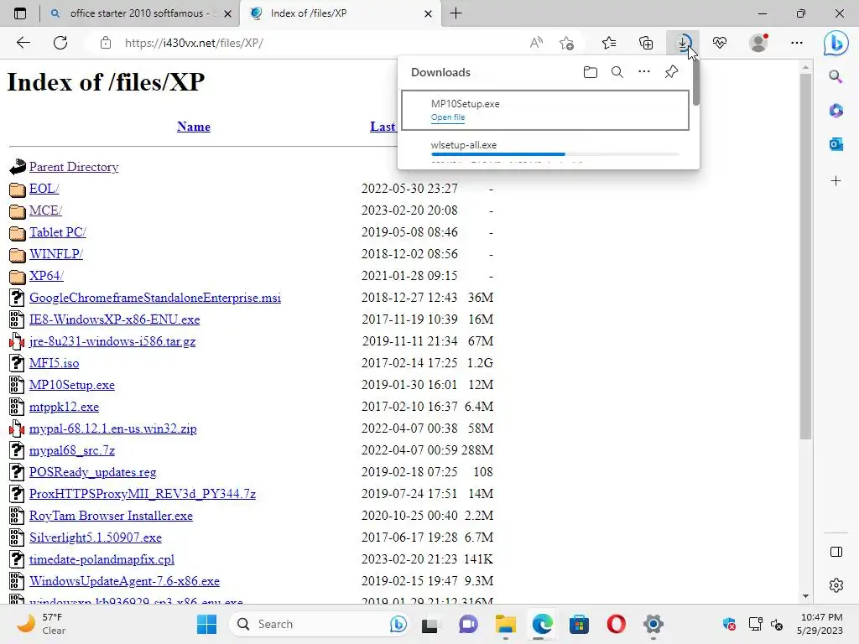Open the Outlook sidebar app
859x644 pixels.
point(836,144)
